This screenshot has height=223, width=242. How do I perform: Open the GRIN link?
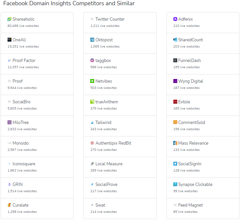18,184
